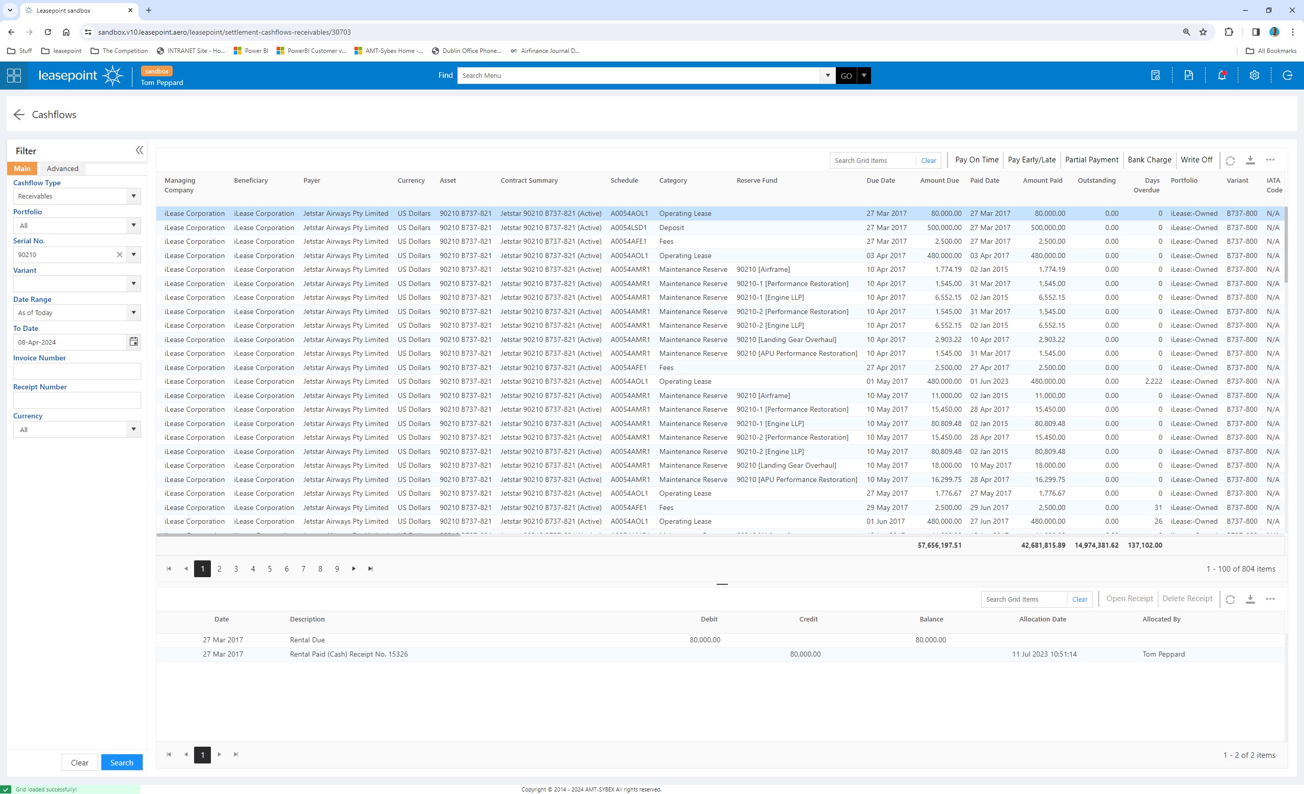The height and width of the screenshot is (794, 1304).
Task: Click Partial Payment button
Action: pyautogui.click(x=1091, y=160)
